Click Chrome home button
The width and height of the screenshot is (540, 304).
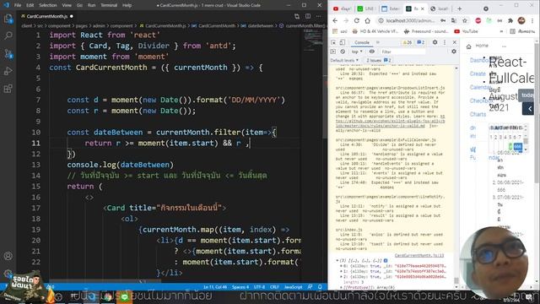pyautogui.click(x=368, y=20)
